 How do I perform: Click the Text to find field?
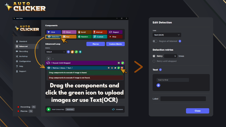(x=173, y=80)
